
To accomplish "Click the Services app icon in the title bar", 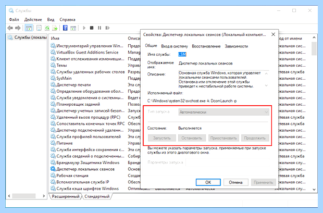I will coord(11,10).
